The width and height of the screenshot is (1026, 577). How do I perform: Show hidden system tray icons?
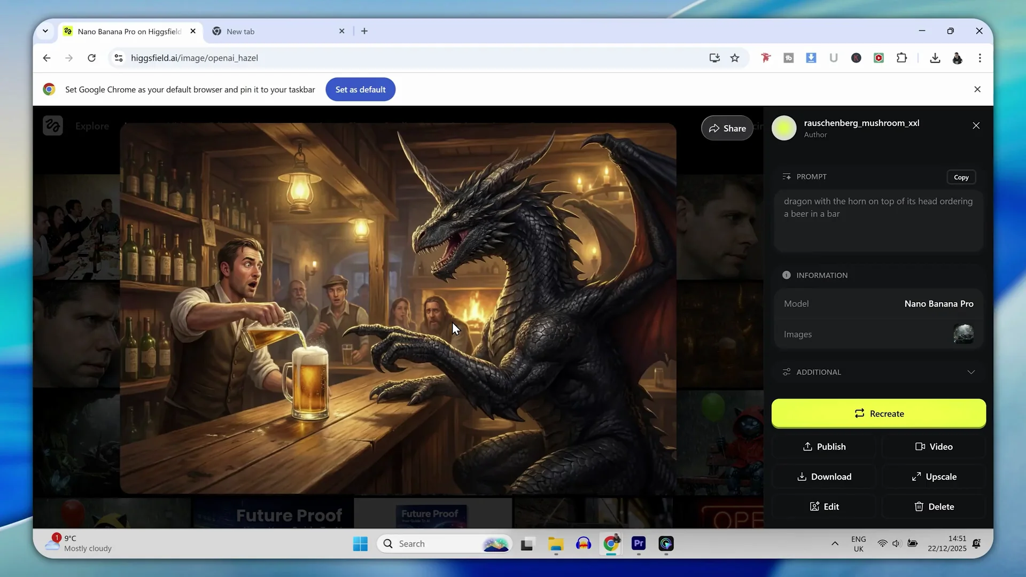[x=835, y=543]
